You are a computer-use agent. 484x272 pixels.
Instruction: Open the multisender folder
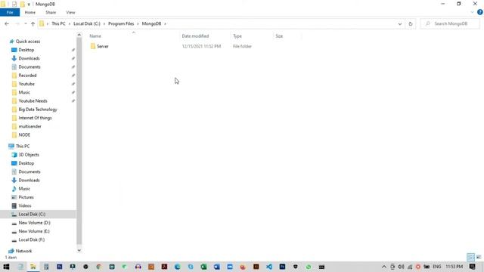coord(29,126)
